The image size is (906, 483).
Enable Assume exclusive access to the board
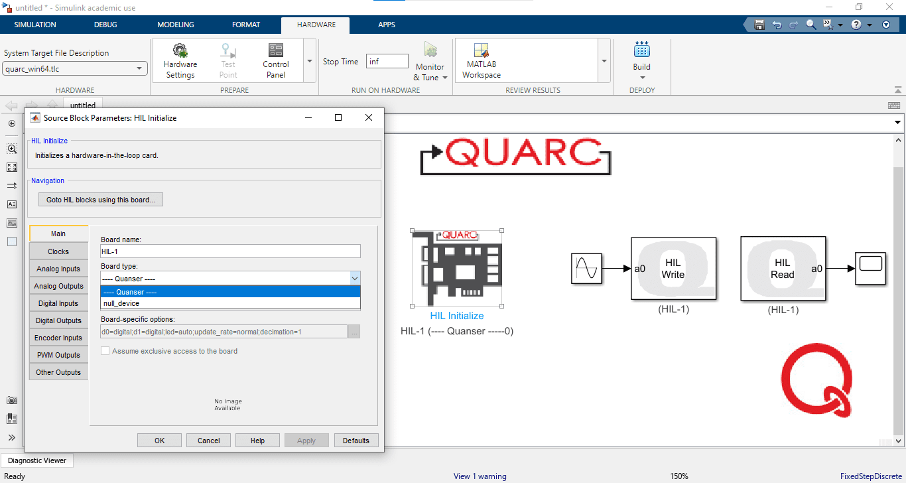(105, 351)
